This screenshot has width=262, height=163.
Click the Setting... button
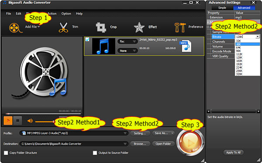point(140,133)
